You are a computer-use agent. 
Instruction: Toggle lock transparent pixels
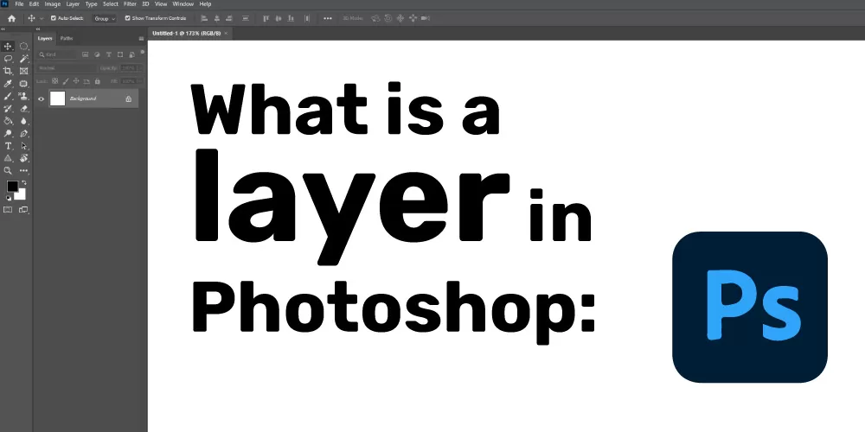coord(54,80)
